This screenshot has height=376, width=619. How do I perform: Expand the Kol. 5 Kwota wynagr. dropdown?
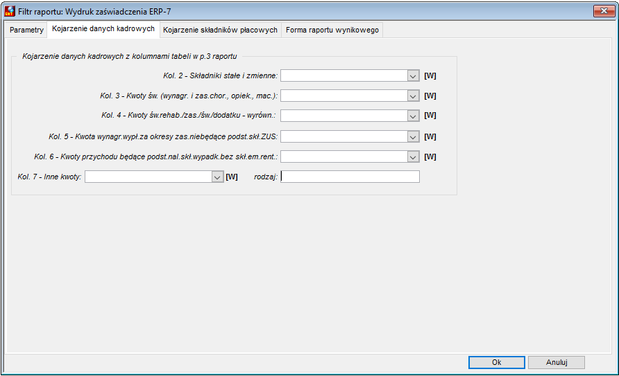click(x=413, y=136)
